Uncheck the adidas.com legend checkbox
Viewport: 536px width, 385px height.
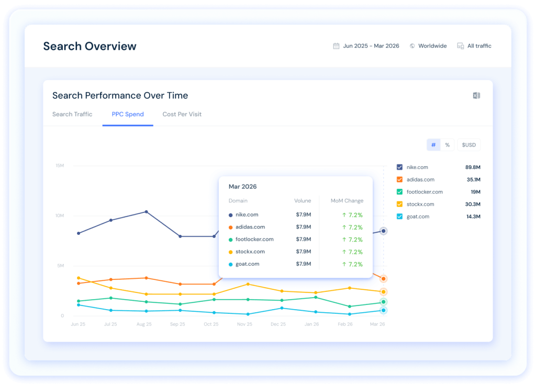(x=399, y=179)
